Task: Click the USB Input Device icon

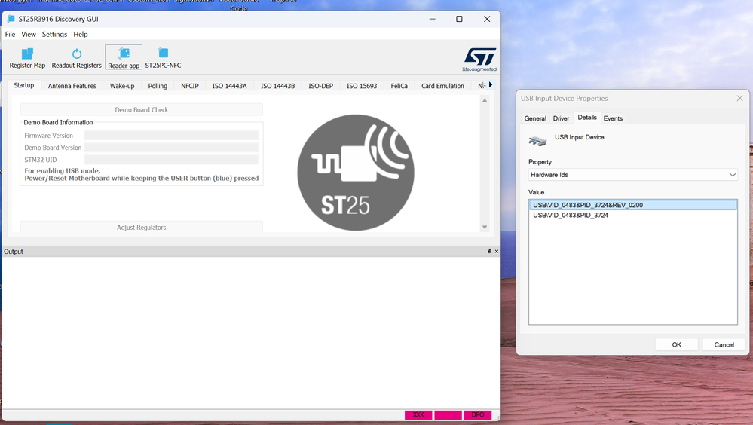Action: 538,141
